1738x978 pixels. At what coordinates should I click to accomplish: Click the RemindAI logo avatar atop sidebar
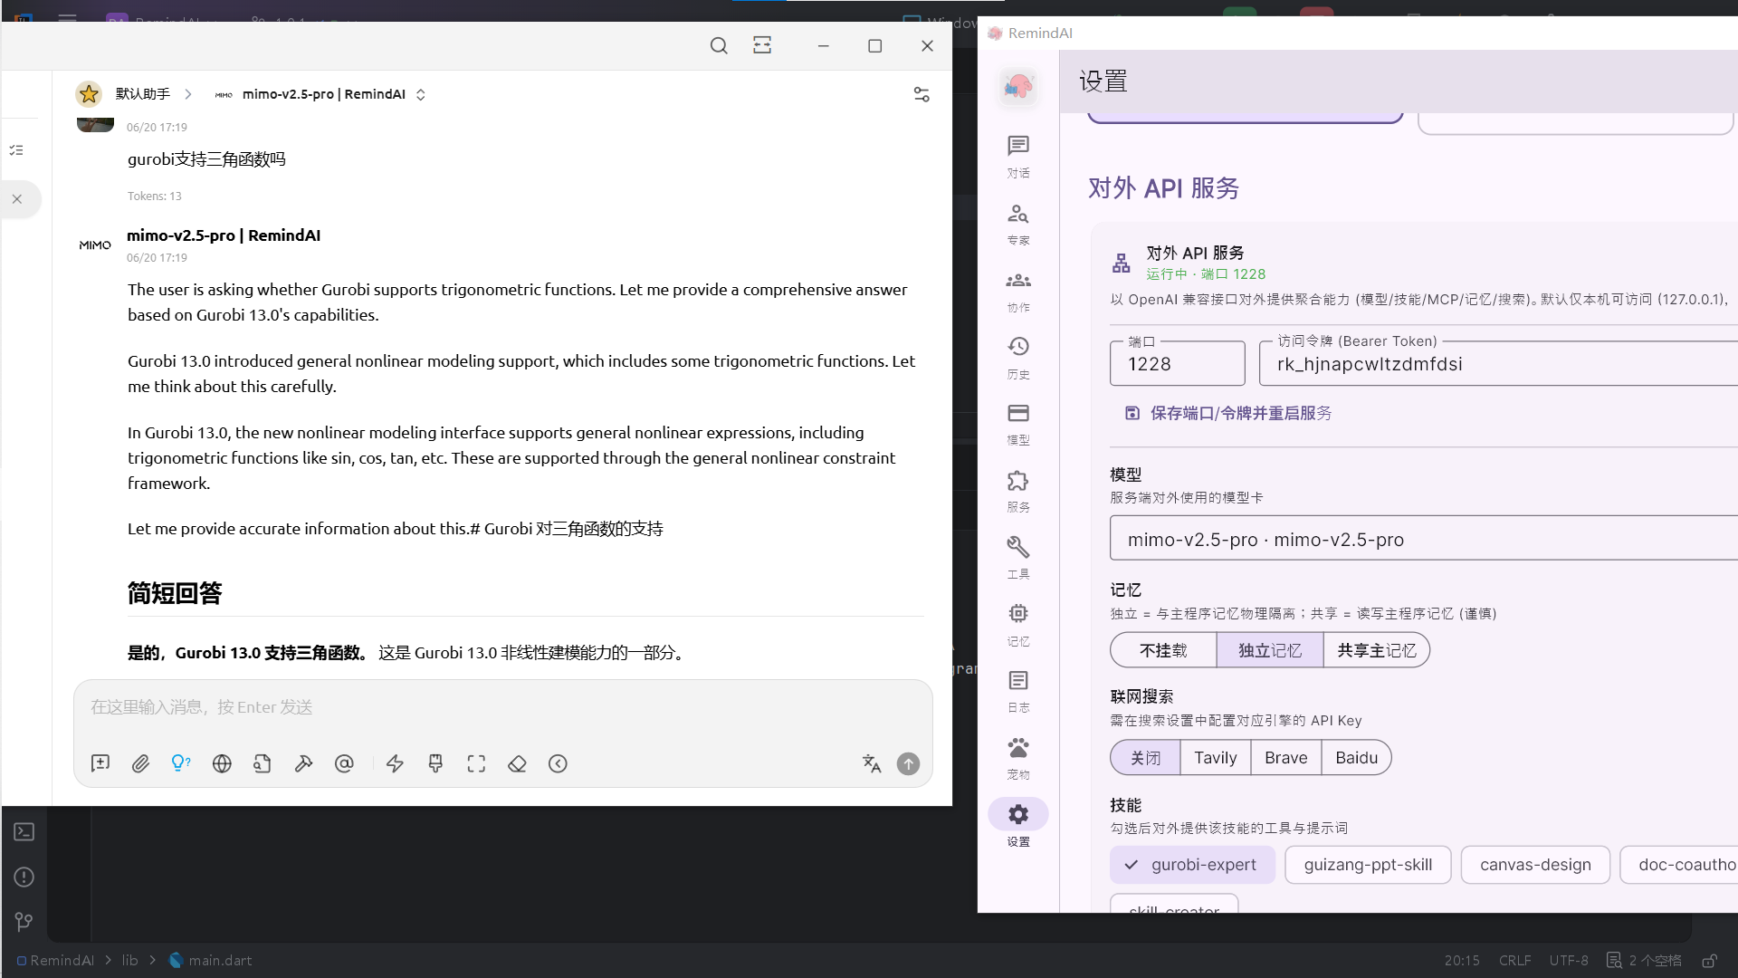[1018, 86]
